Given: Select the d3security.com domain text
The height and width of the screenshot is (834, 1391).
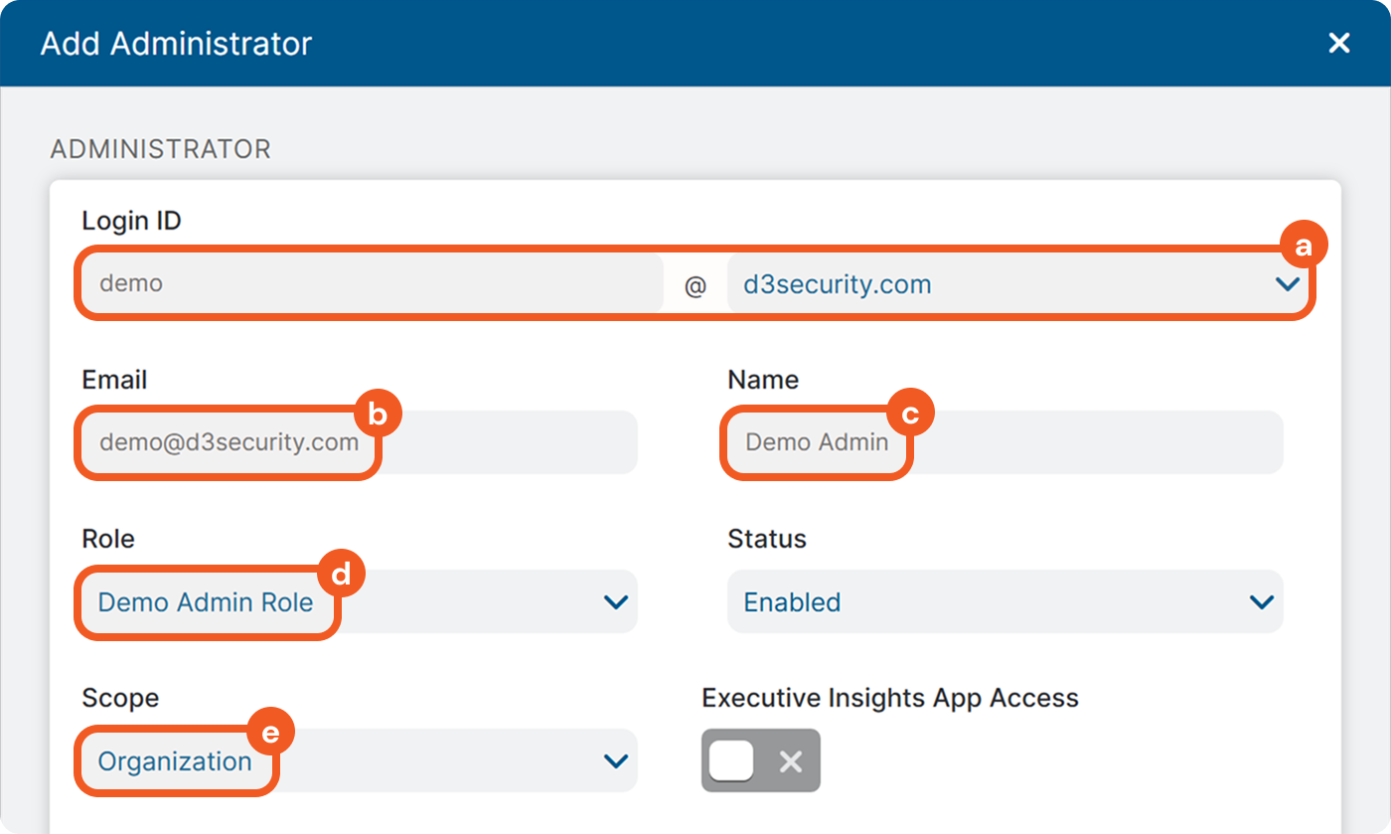Looking at the screenshot, I should 838,284.
